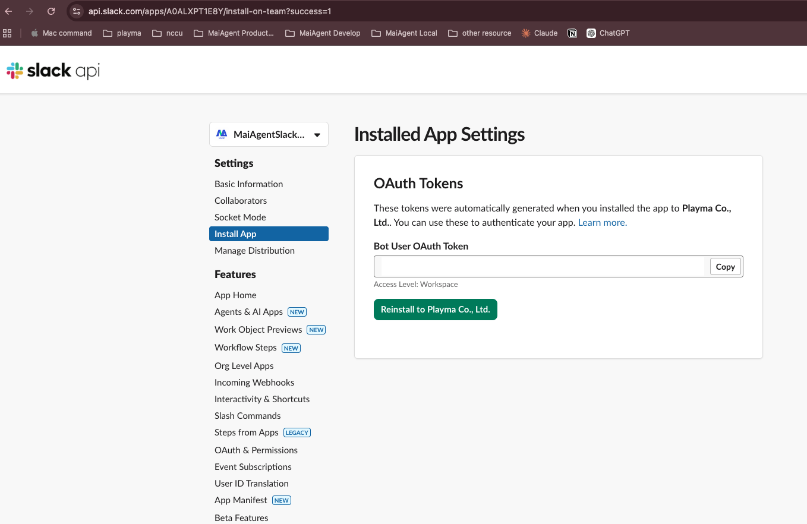Screen dimensions: 807x524
Task: Open the playma bookmarks folder
Action: 122,33
